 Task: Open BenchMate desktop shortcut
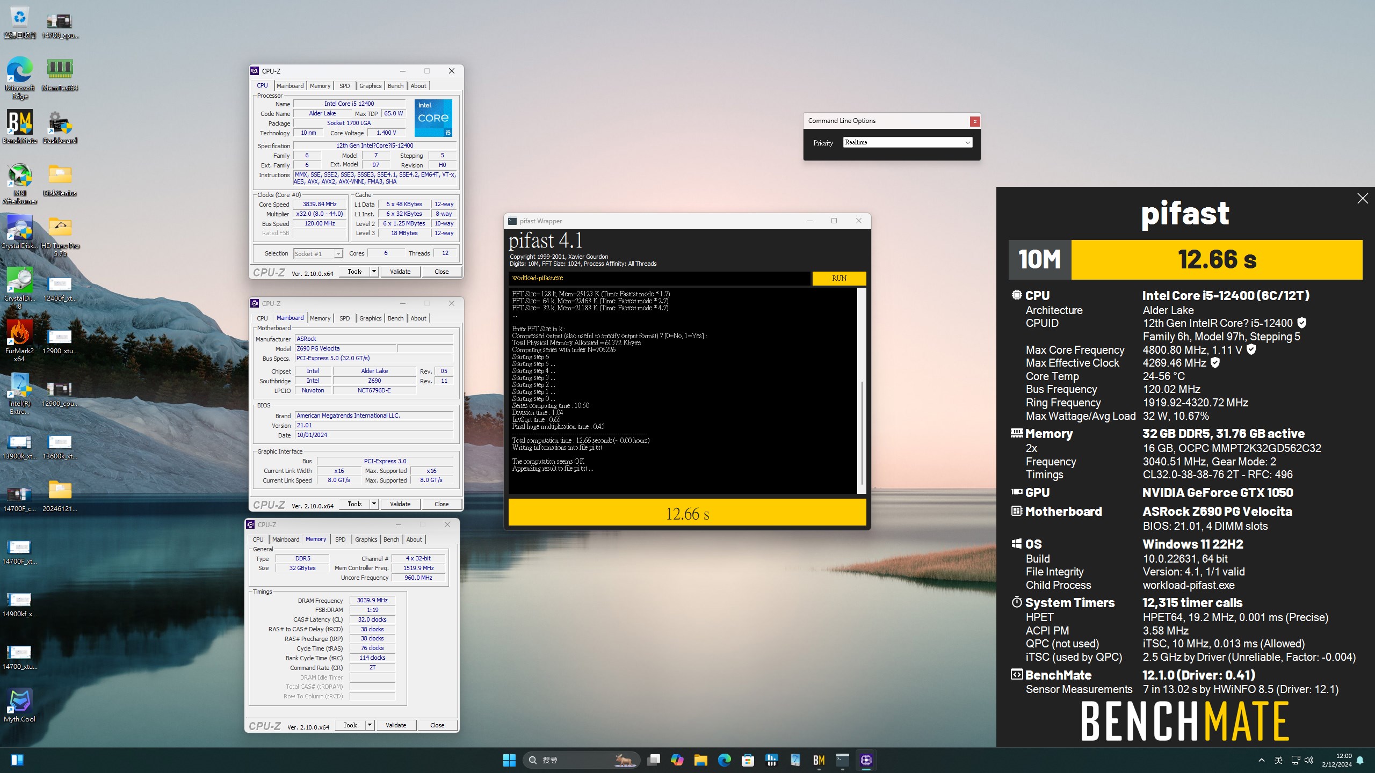[19, 127]
